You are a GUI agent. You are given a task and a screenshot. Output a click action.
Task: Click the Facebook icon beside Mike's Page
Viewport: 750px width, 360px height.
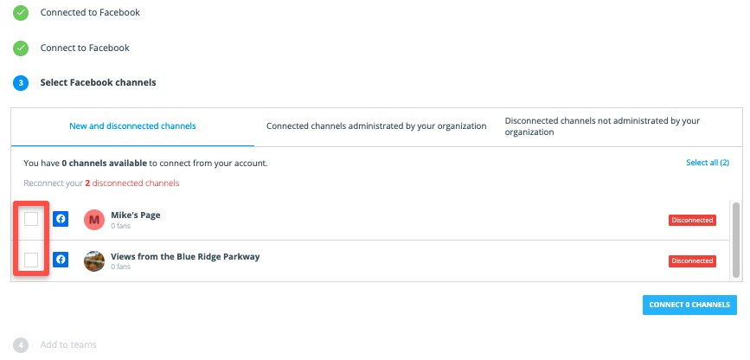tap(61, 219)
